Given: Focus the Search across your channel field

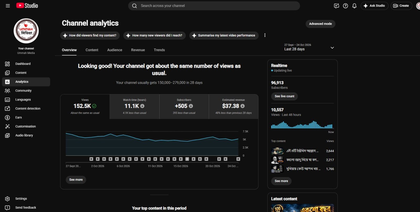Looking at the screenshot, I should pos(214,6).
